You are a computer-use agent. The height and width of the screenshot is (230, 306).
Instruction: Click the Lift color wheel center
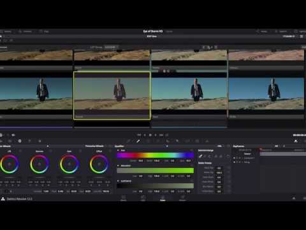click(10, 164)
